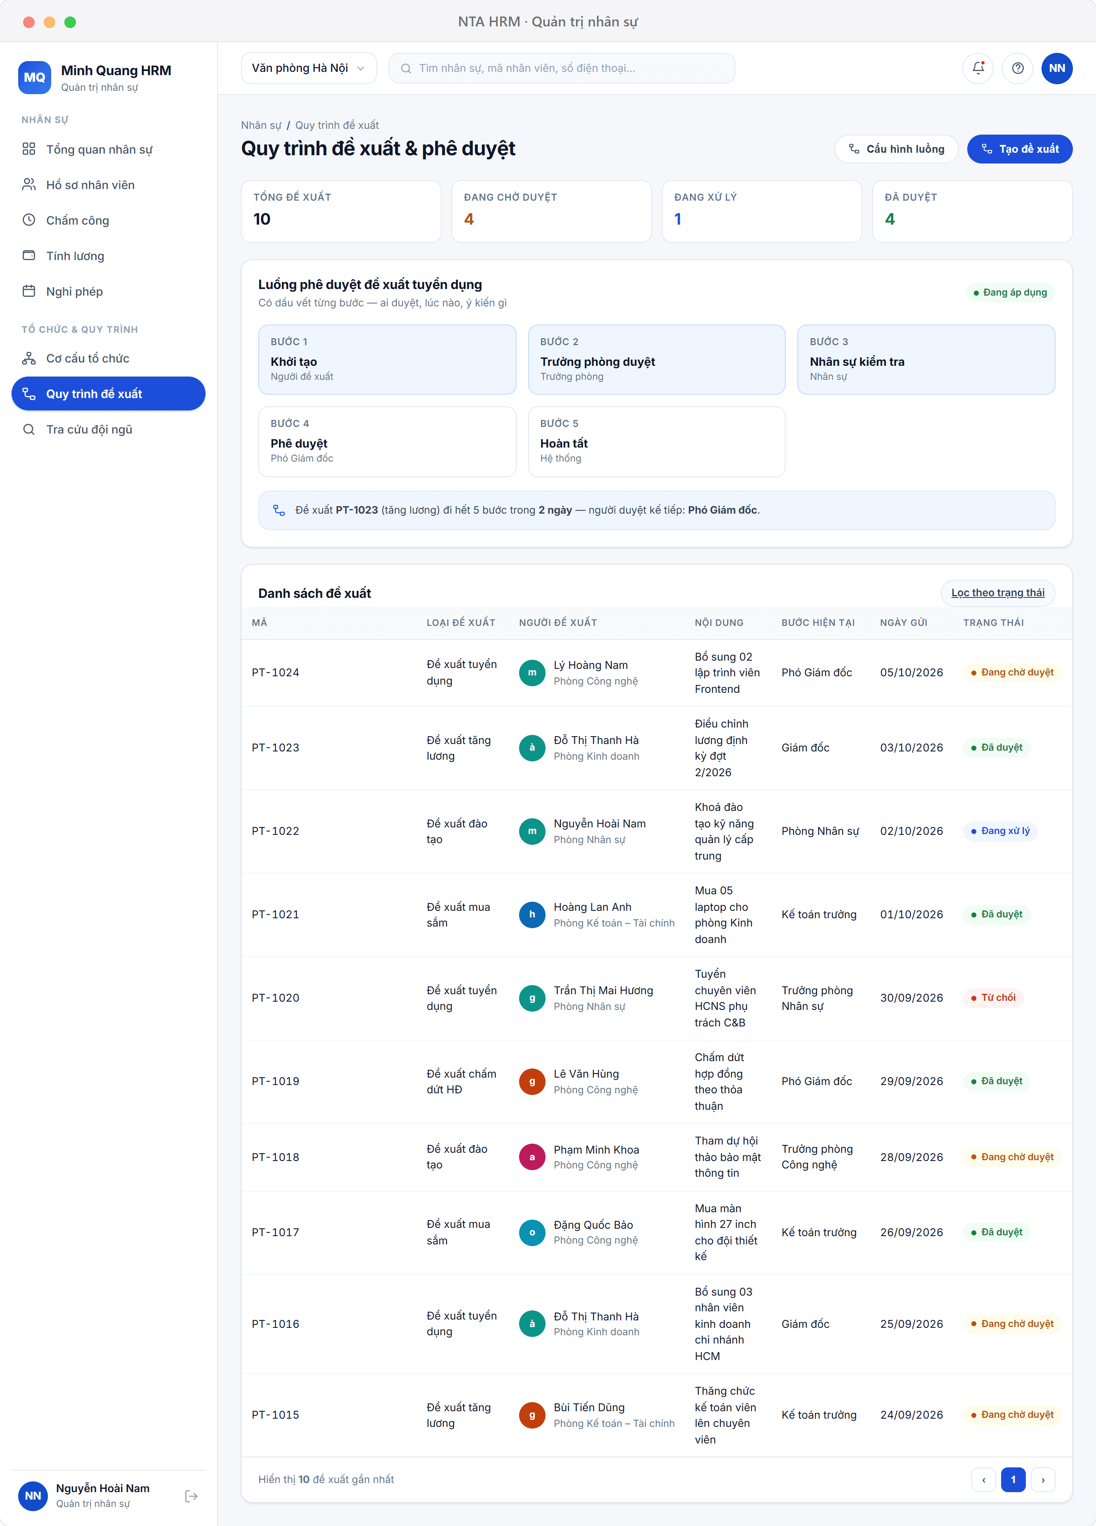
Task: Click the Mã column header
Action: 260,622
